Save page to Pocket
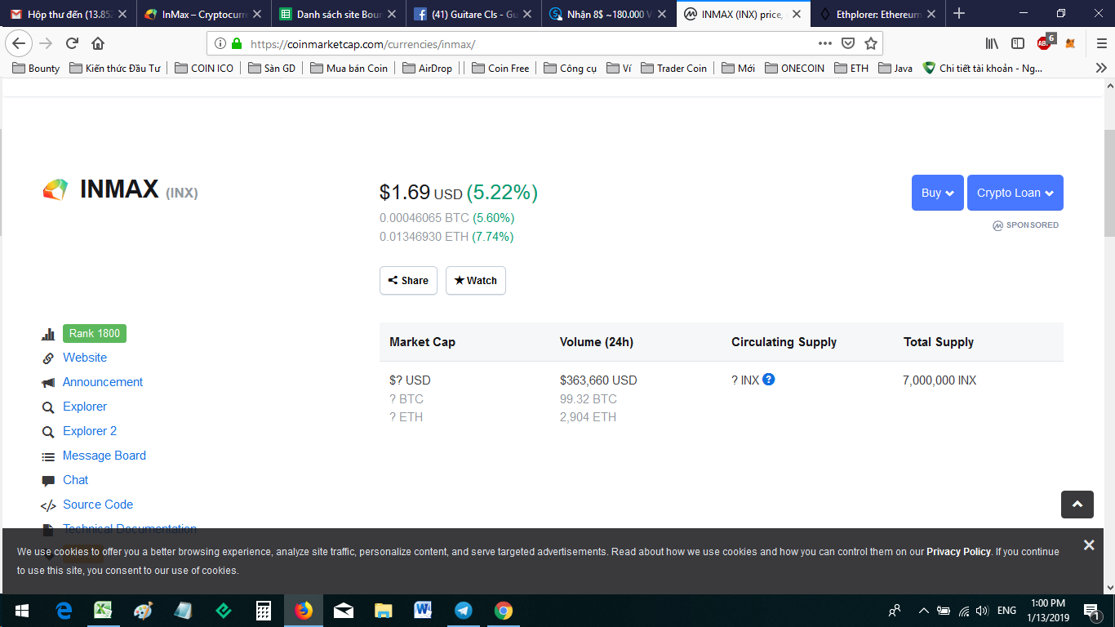 (848, 43)
